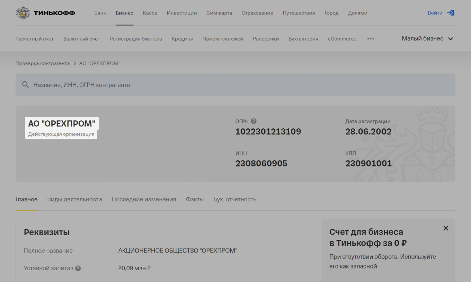This screenshot has width=471, height=282.
Task: Open the "Инвестиции" menu item
Action: (182, 13)
